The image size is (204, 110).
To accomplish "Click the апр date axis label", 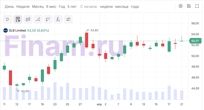I will [99, 104].
